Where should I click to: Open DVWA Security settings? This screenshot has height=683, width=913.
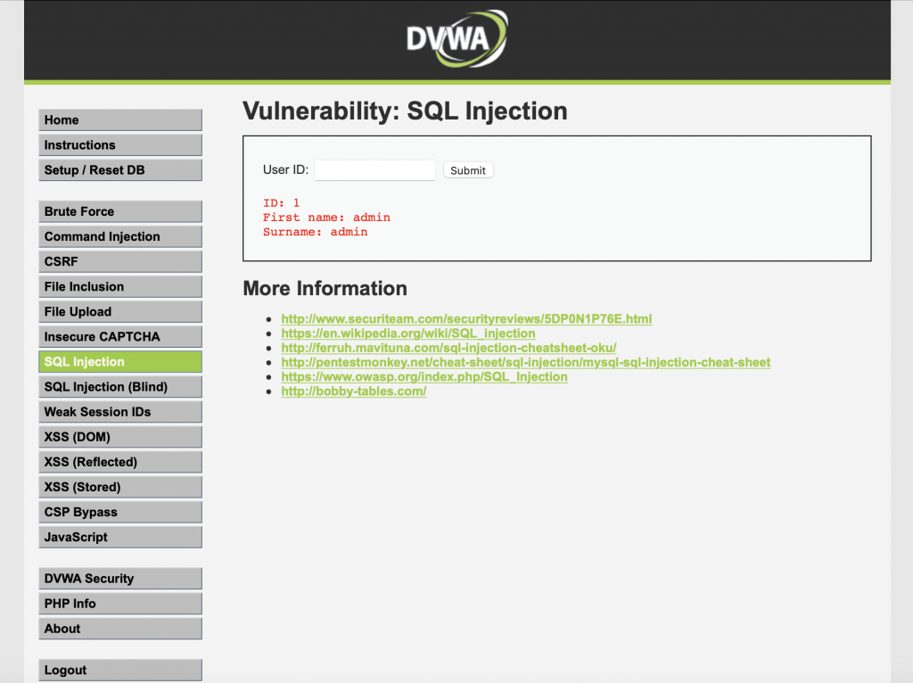pos(120,578)
